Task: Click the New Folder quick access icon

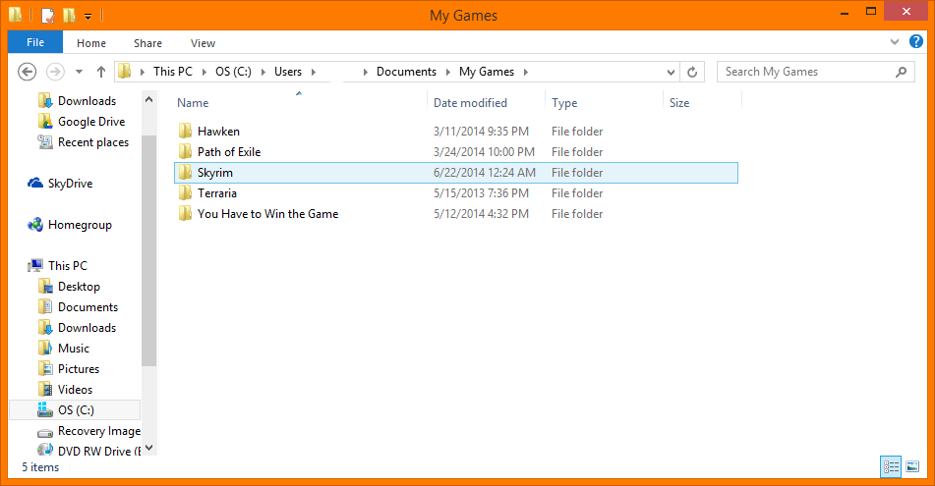Action: click(x=69, y=16)
